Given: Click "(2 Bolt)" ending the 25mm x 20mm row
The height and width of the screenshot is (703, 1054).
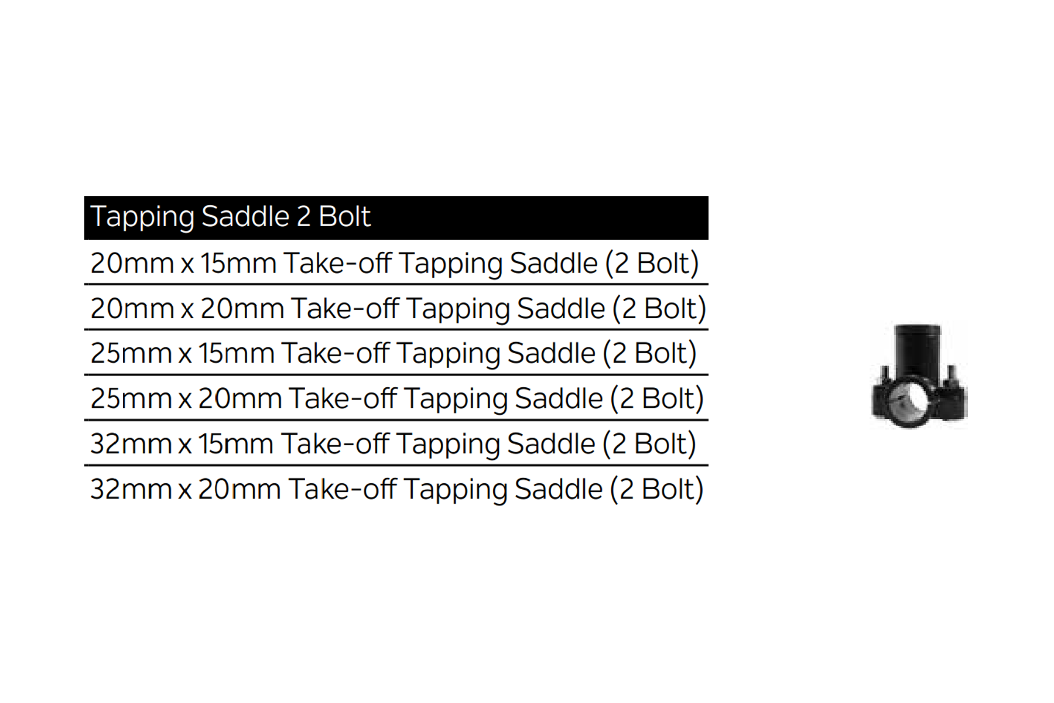Looking at the screenshot, I should pyautogui.click(x=656, y=399).
